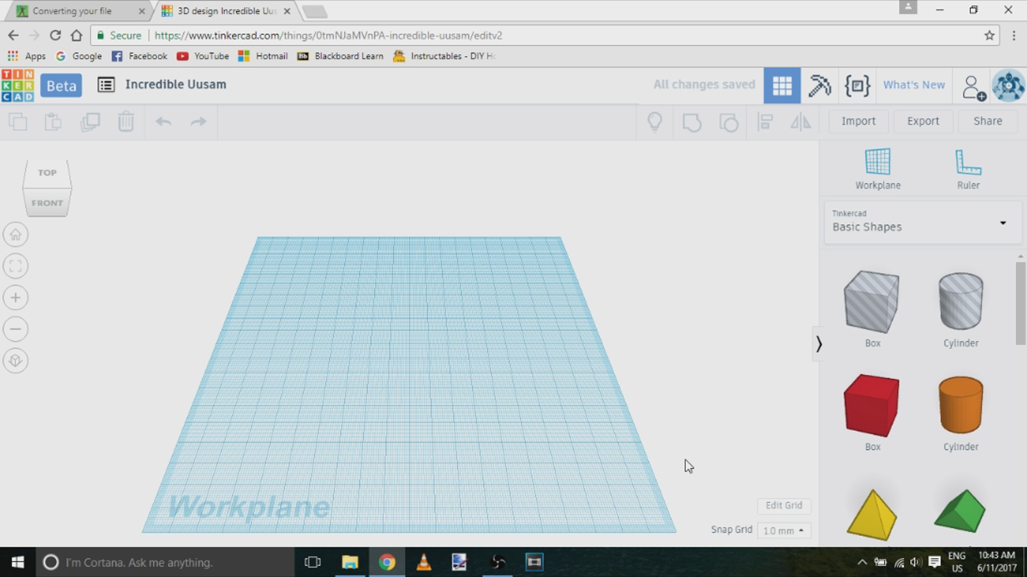1027x577 pixels.
Task: Click the invite collaborator person icon
Action: point(974,87)
